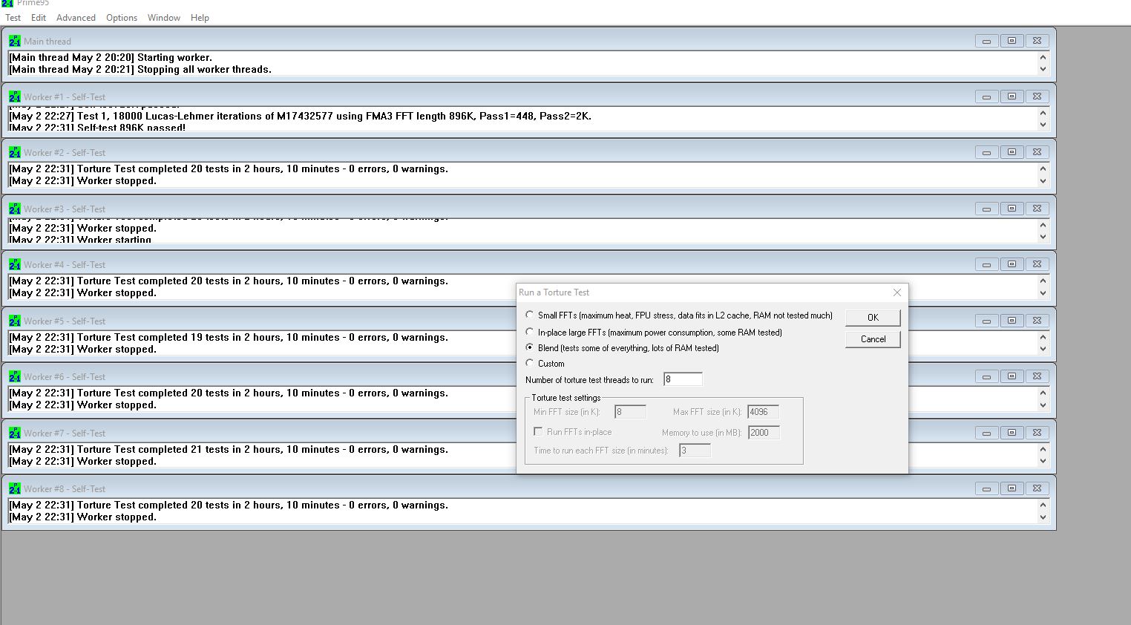Click the Max FFT size field

(x=764, y=412)
